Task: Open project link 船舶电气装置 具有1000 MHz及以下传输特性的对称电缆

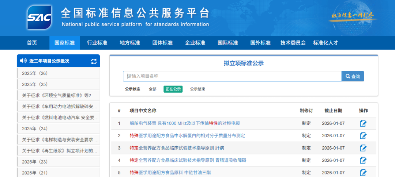Action: pos(185,123)
